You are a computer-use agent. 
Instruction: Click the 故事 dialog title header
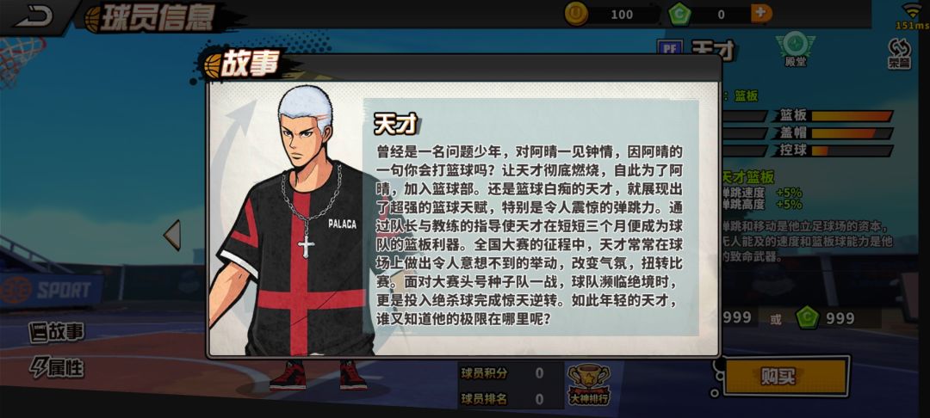point(243,64)
